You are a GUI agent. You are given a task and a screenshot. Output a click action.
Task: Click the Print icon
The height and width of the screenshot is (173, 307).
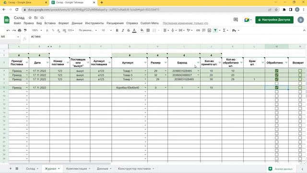tap(20, 30)
